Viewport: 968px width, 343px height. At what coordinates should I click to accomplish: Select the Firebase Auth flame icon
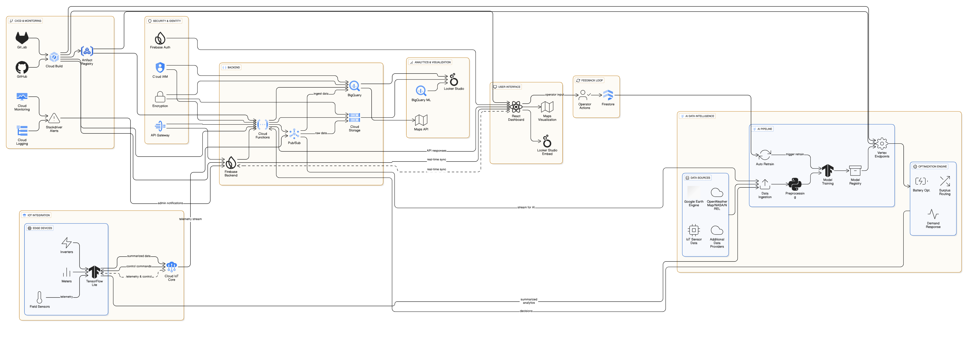point(160,38)
